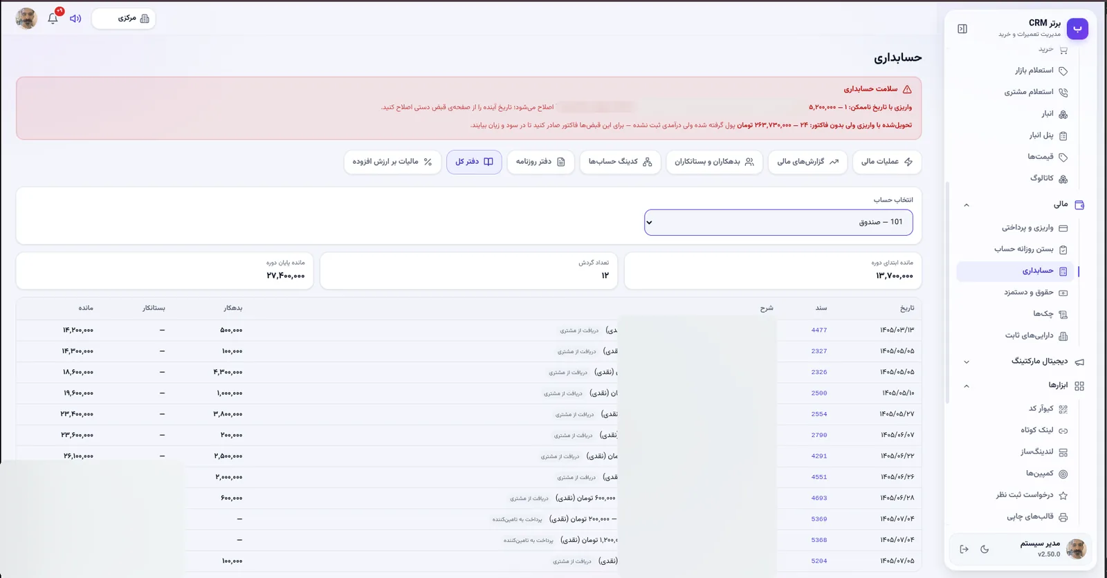Collapse the ابزارها sidebar section
Viewport: 1107px width, 578px height.
(967, 386)
